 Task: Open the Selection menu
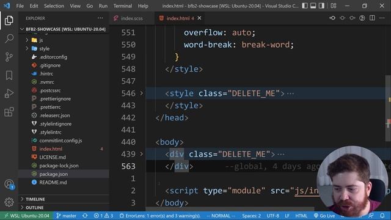pos(54,6)
